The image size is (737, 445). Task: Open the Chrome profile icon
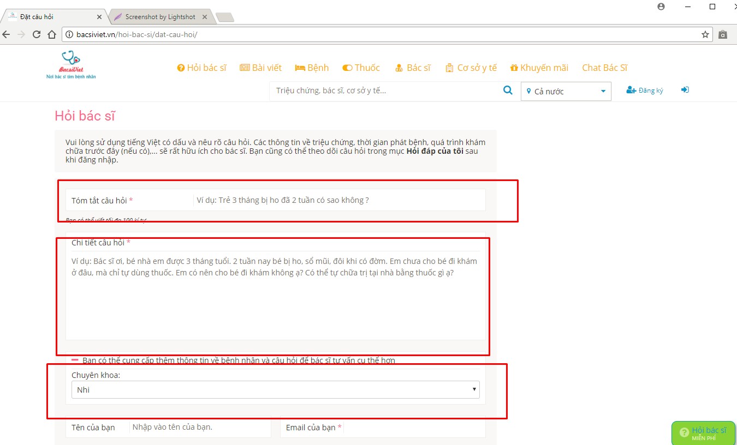(x=661, y=7)
